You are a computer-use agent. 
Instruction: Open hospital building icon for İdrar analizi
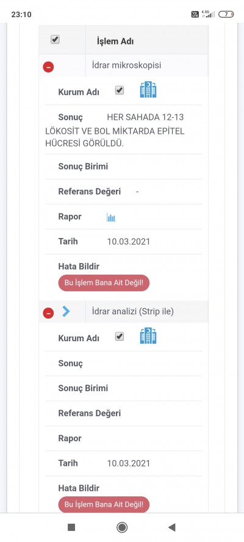click(x=148, y=336)
